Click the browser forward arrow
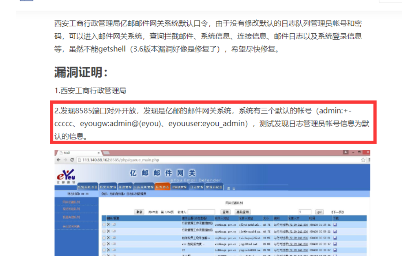Viewport: 402px width, 256px height. (x=65, y=160)
